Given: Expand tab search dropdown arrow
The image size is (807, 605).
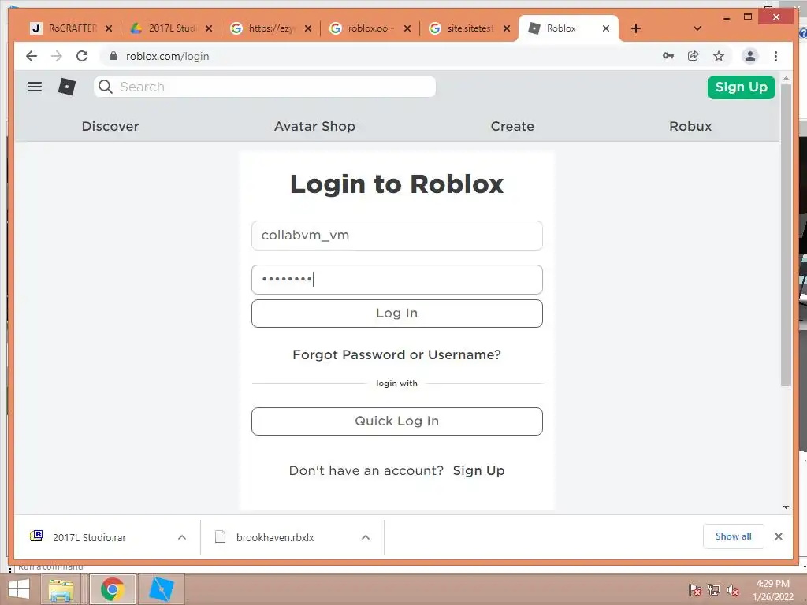Looking at the screenshot, I should click(x=697, y=28).
